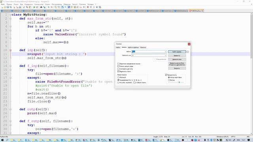Collapse the def f_outp fold marker
Screen dimensions: 253x142
(11, 121)
